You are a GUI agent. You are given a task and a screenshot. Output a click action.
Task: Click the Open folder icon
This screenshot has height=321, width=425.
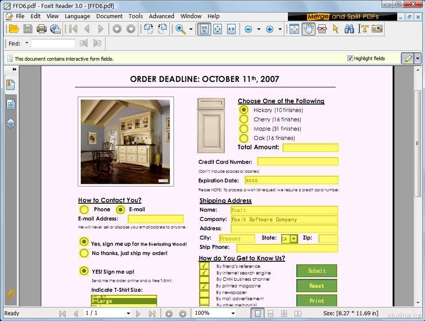click(x=14, y=29)
